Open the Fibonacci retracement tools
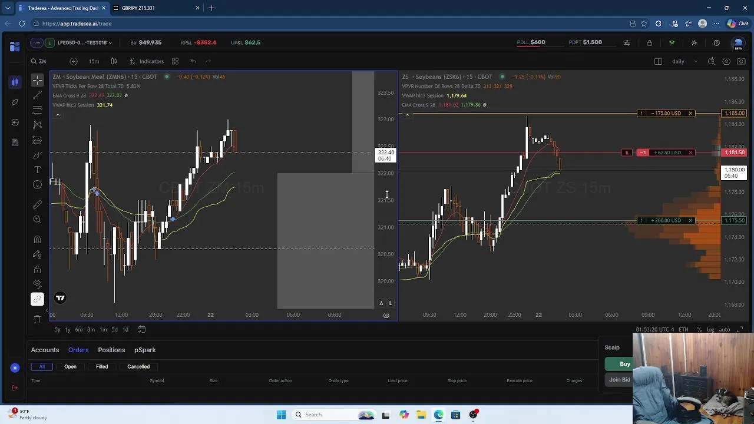Screen dimensions: 754x424 37,110
